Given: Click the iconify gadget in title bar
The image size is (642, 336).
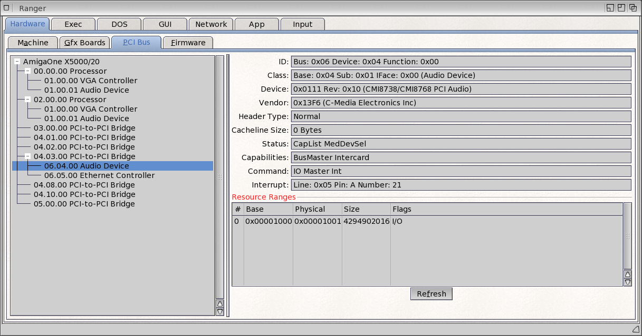Looking at the screenshot, I should click(610, 8).
